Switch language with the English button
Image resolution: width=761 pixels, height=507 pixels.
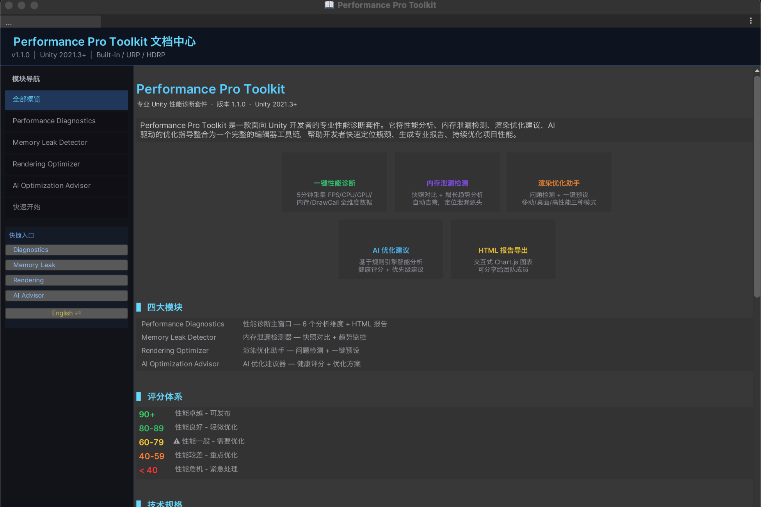[66, 313]
